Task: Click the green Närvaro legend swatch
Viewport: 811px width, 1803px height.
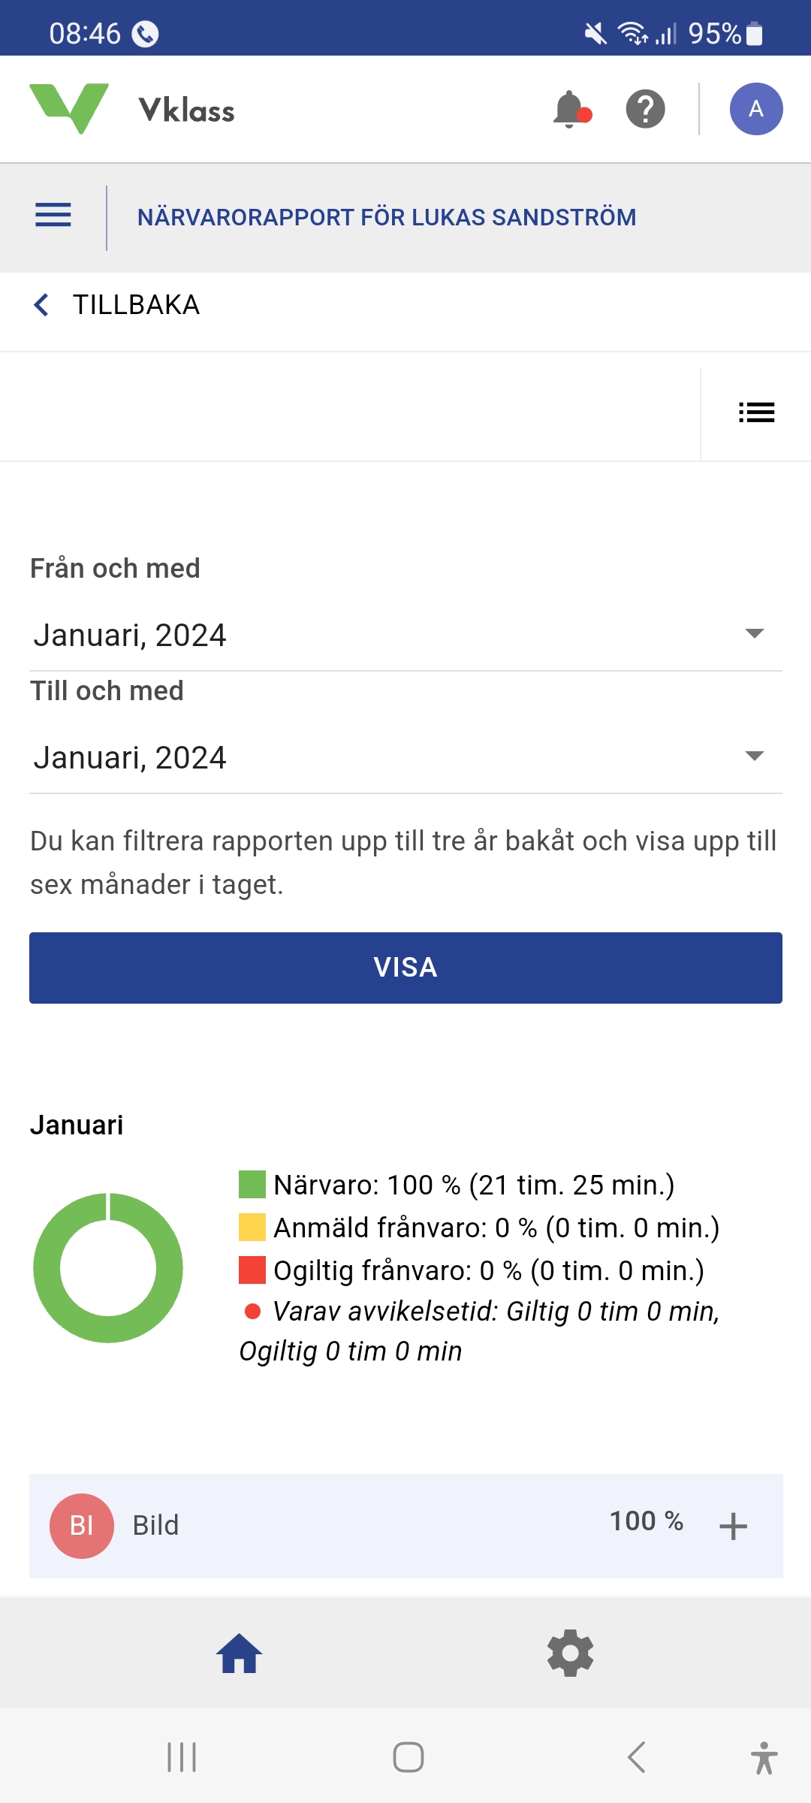Action: 252,1185
